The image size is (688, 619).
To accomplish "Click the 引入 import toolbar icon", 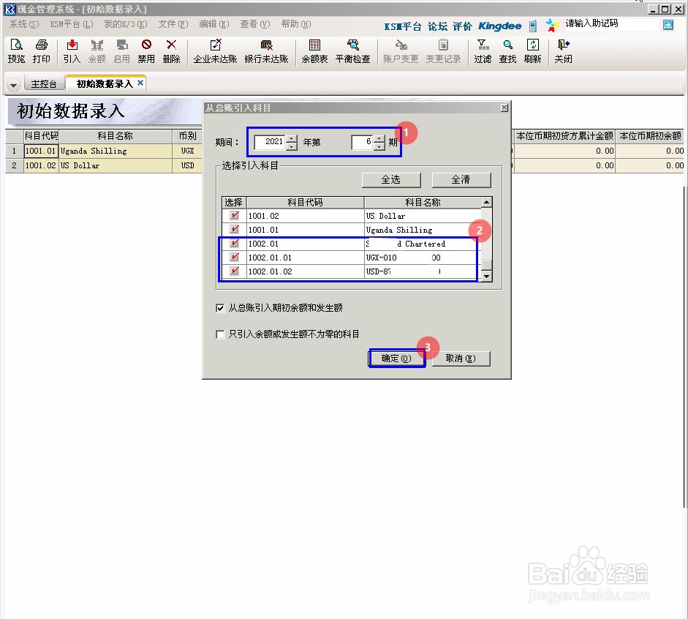I will point(72,51).
